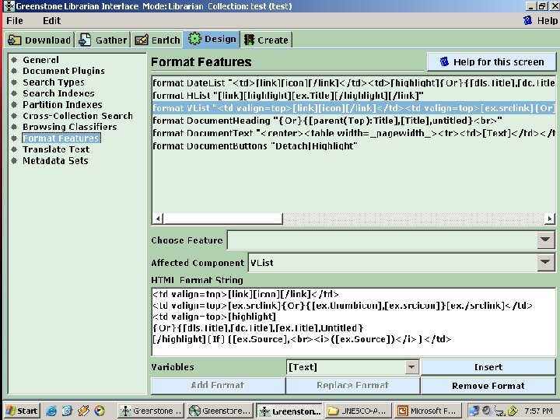Switch to Microsoft PowerPoint taskbar window
This screenshot has height=420, width=560.
click(428, 411)
